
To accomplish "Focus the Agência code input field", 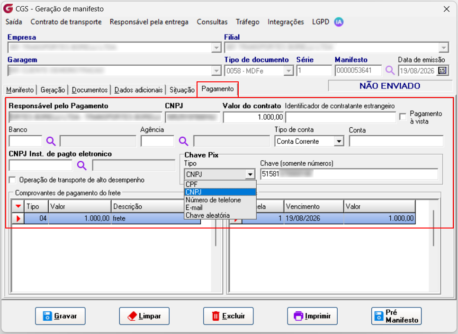I will pos(157,141).
